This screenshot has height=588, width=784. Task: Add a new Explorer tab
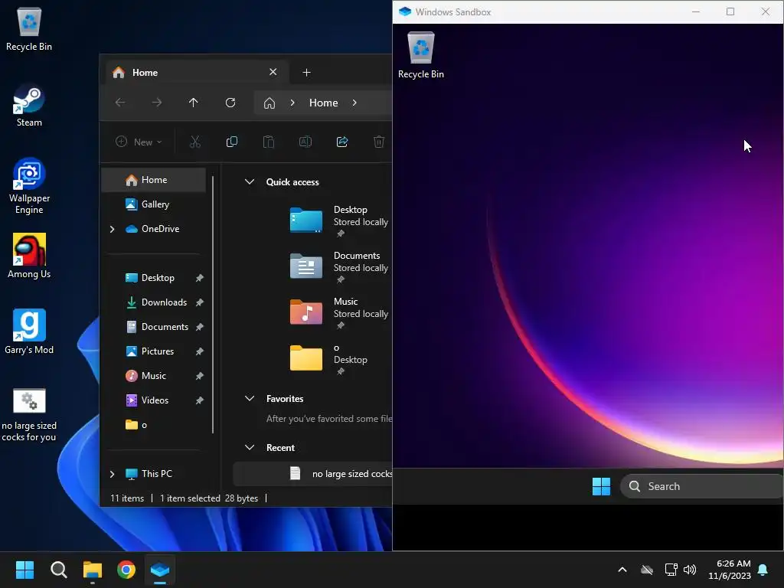click(x=306, y=73)
